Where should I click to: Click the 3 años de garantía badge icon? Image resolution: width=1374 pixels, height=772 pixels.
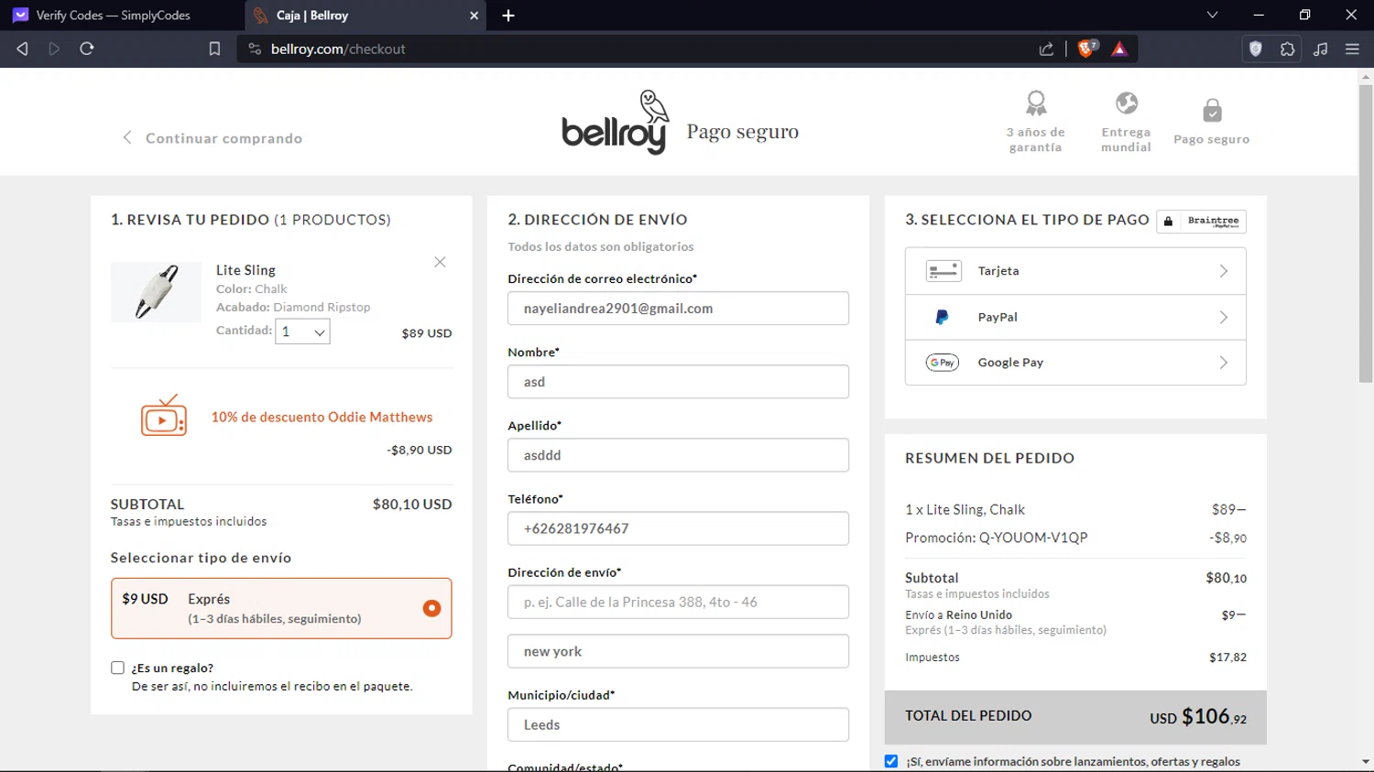1036,103
